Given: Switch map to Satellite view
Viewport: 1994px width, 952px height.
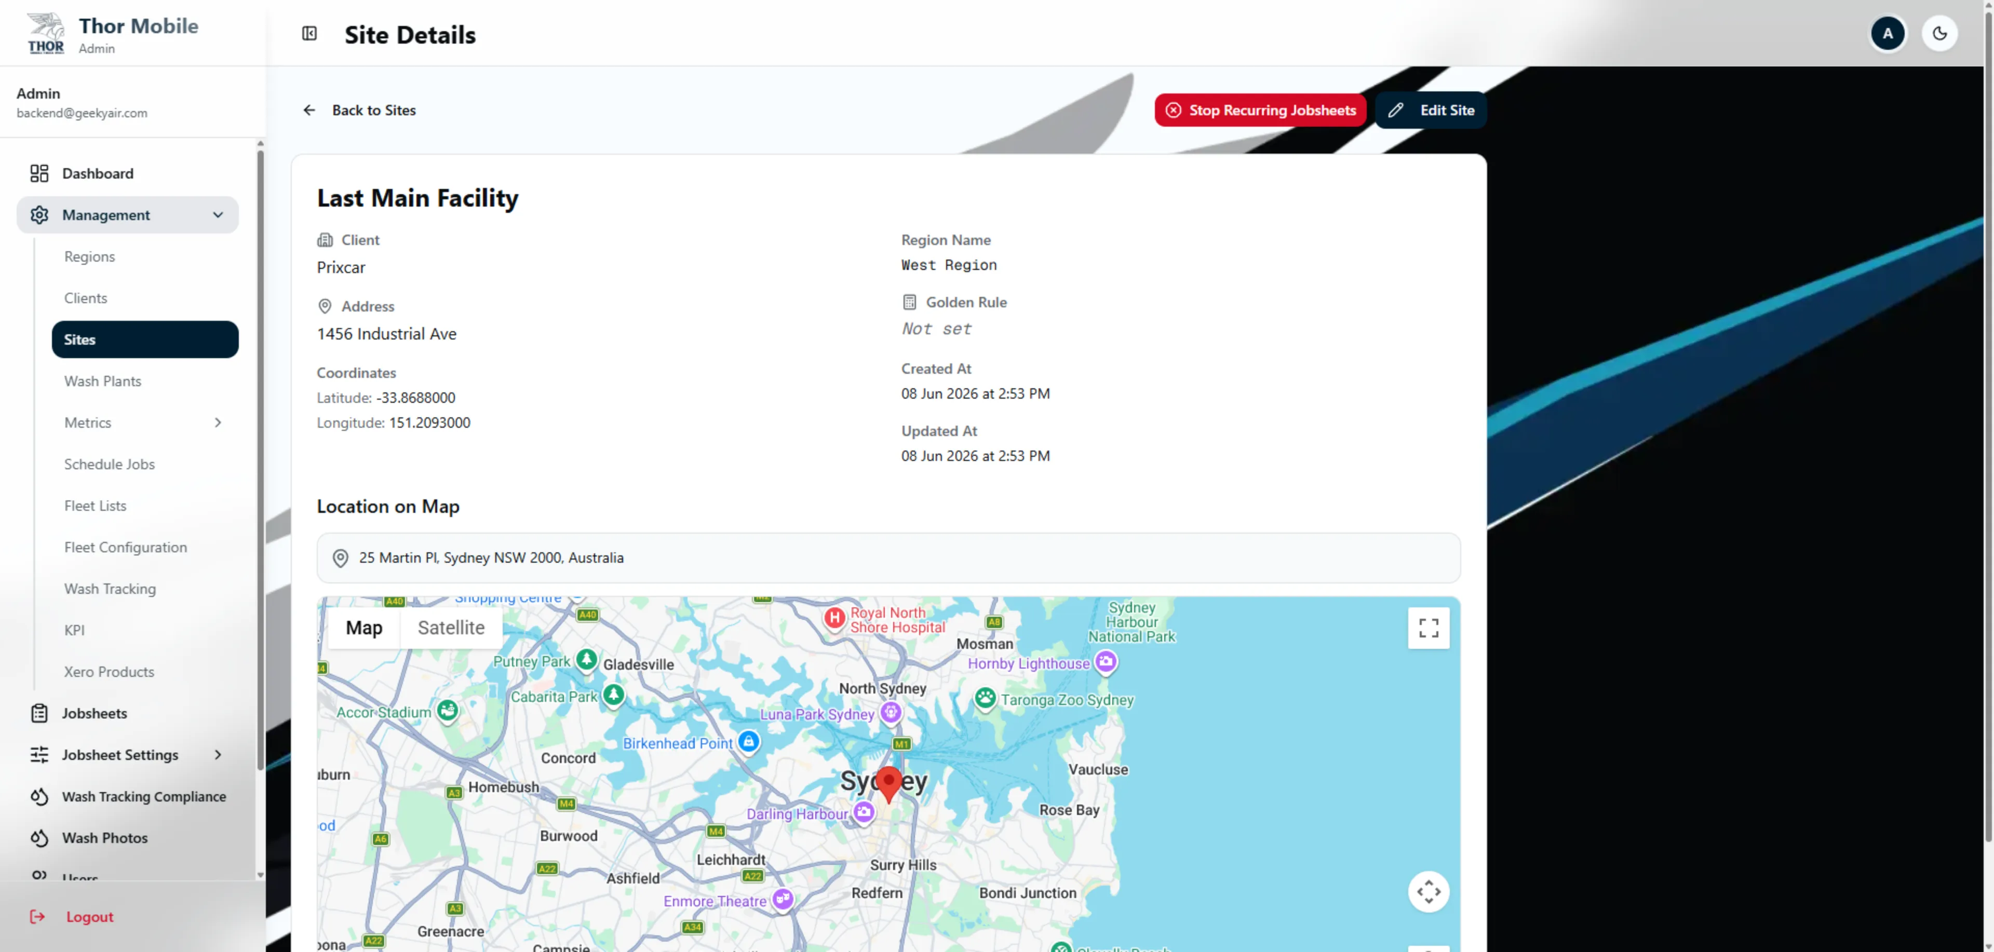Looking at the screenshot, I should tap(451, 628).
